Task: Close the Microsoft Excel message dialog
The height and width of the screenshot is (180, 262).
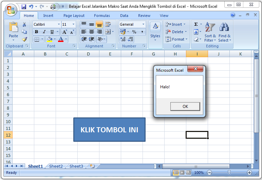Action: click(195, 69)
